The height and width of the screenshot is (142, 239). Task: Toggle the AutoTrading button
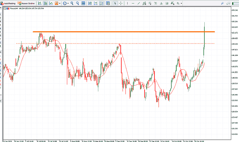[8, 3]
